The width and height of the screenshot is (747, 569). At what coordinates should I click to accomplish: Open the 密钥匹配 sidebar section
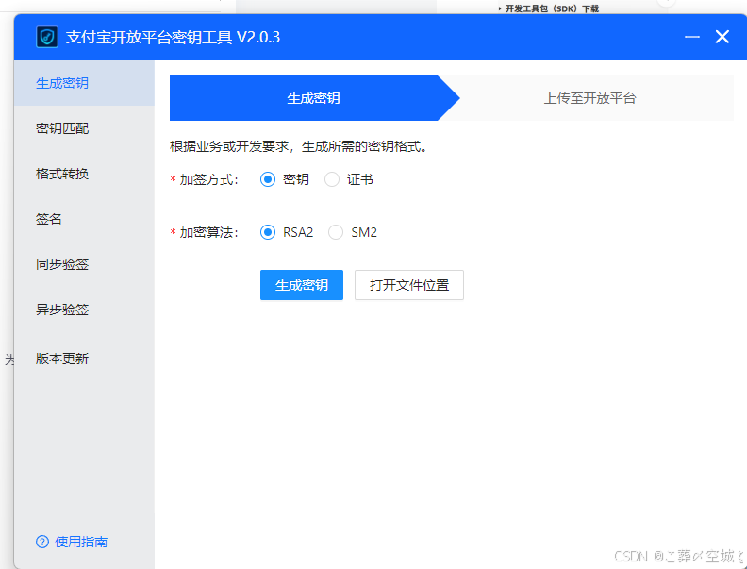[x=84, y=128]
